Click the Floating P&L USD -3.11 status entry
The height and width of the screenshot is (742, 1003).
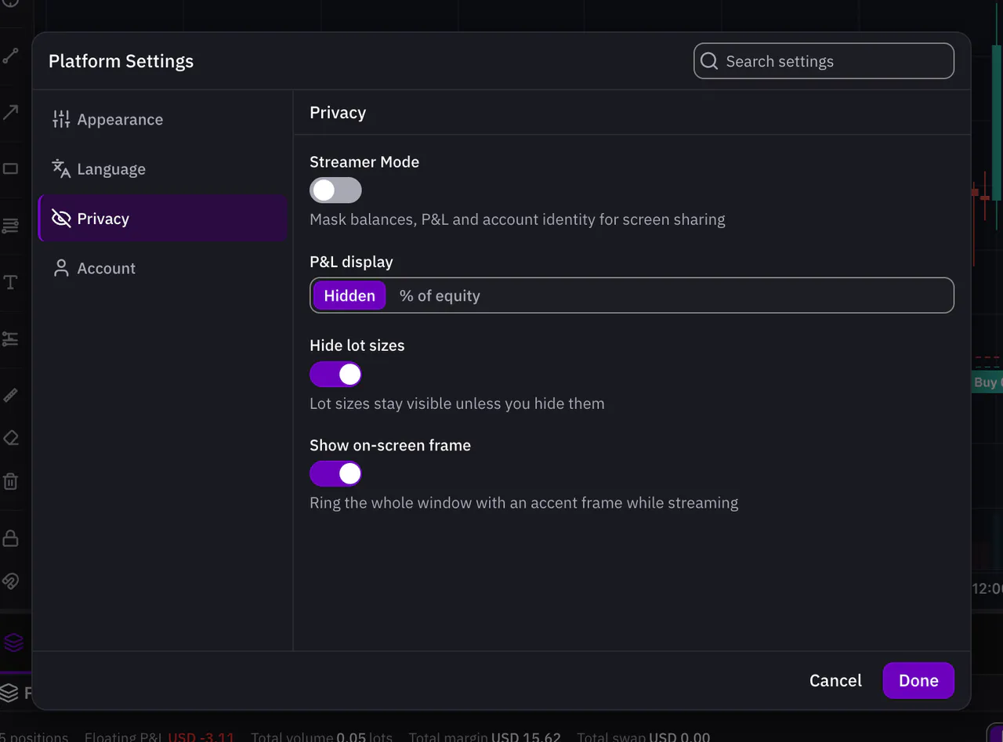click(x=159, y=737)
